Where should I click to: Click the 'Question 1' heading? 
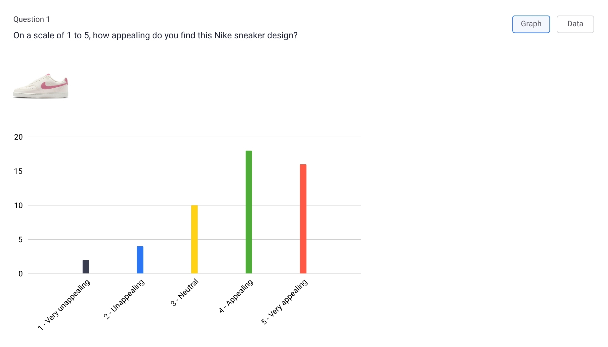32,19
